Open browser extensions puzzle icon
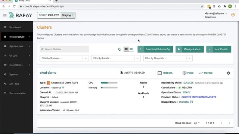Viewport: 239px width, 134px height. [x=224, y=6]
